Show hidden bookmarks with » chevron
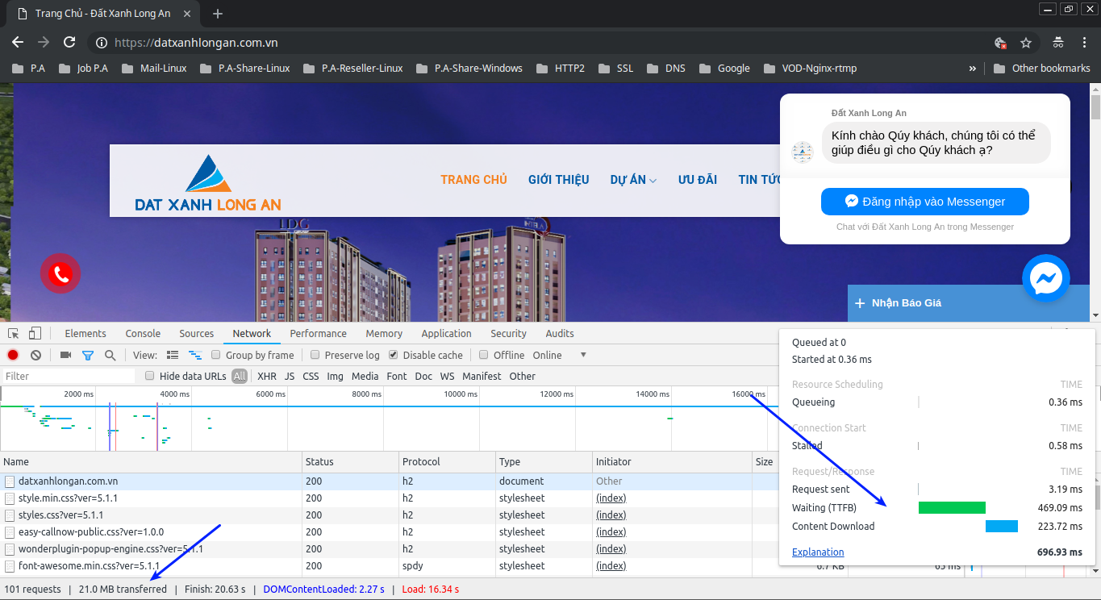The width and height of the screenshot is (1101, 600). pyautogui.click(x=972, y=69)
